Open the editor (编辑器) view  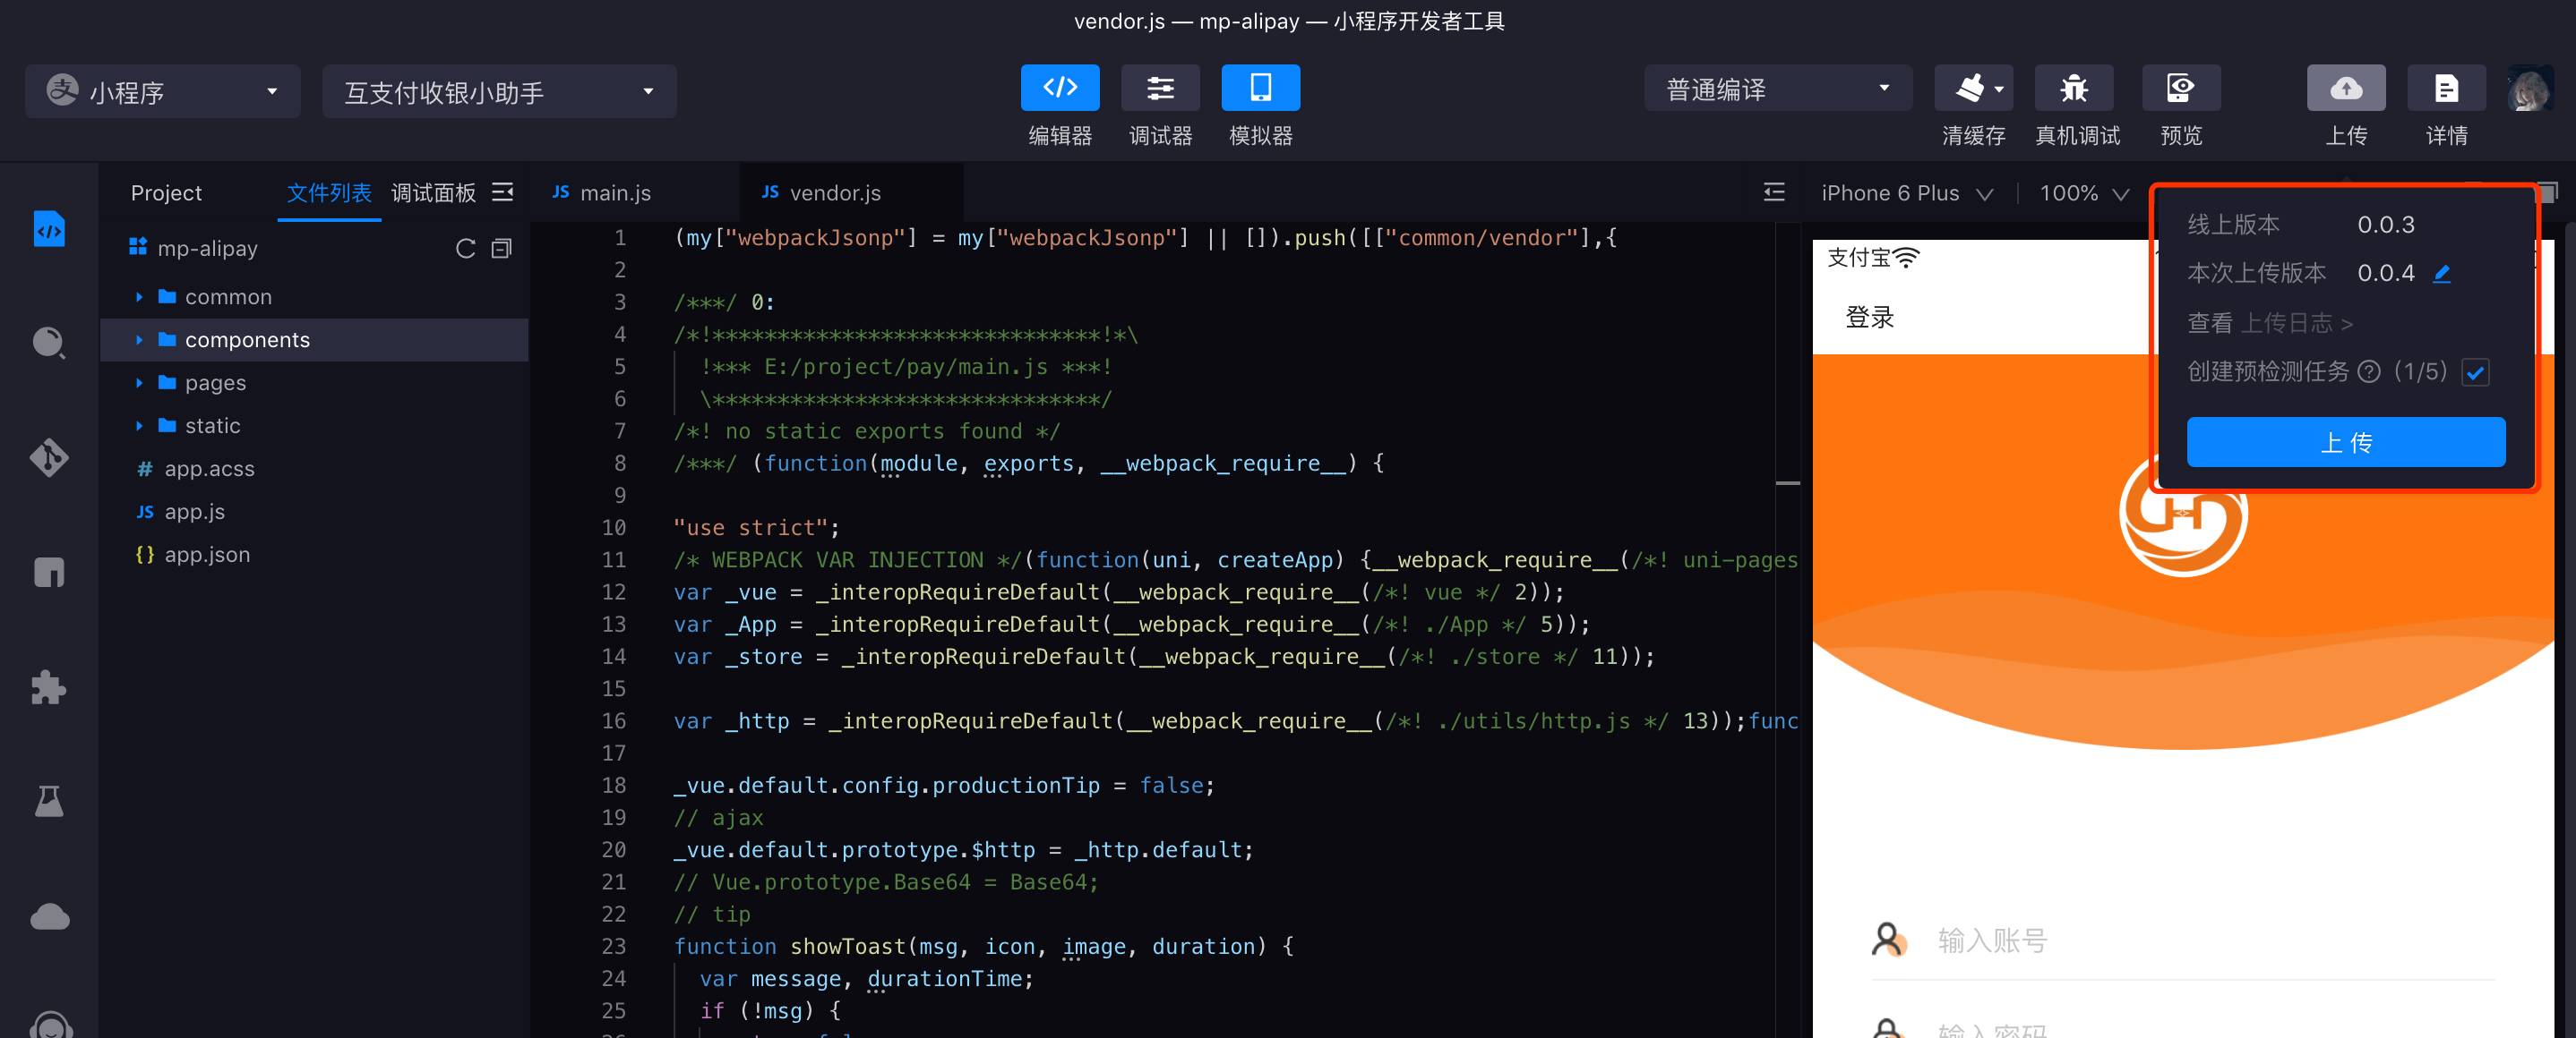point(1060,88)
